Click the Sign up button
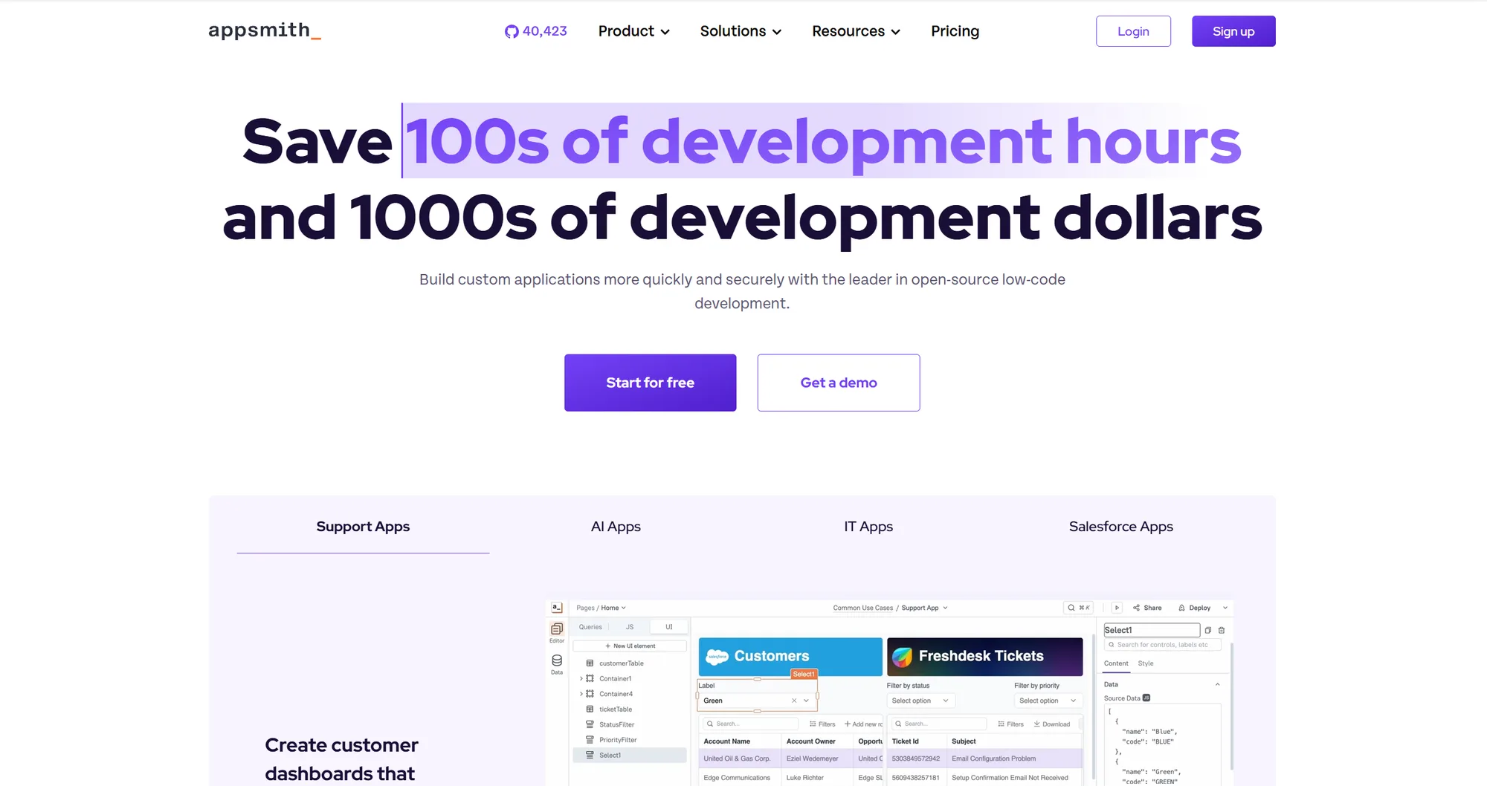The image size is (1487, 786). pos(1233,31)
